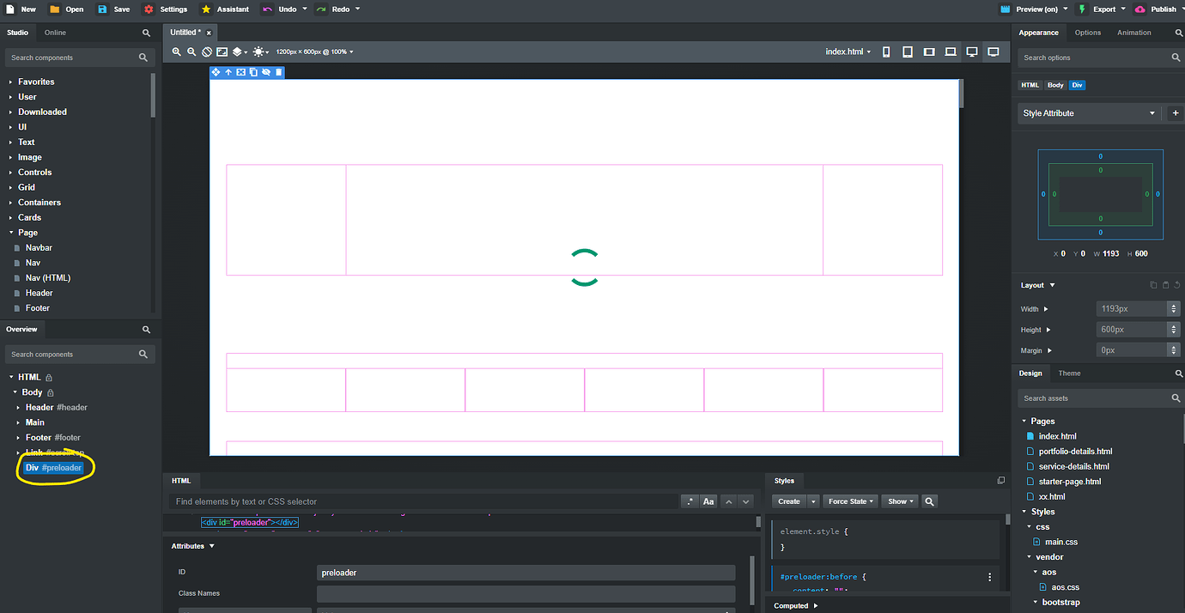Expand the Favorites component group

tap(11, 82)
